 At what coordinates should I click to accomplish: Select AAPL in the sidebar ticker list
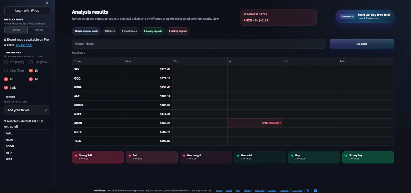point(9,133)
